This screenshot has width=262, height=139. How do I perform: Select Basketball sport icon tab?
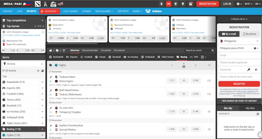point(56,57)
